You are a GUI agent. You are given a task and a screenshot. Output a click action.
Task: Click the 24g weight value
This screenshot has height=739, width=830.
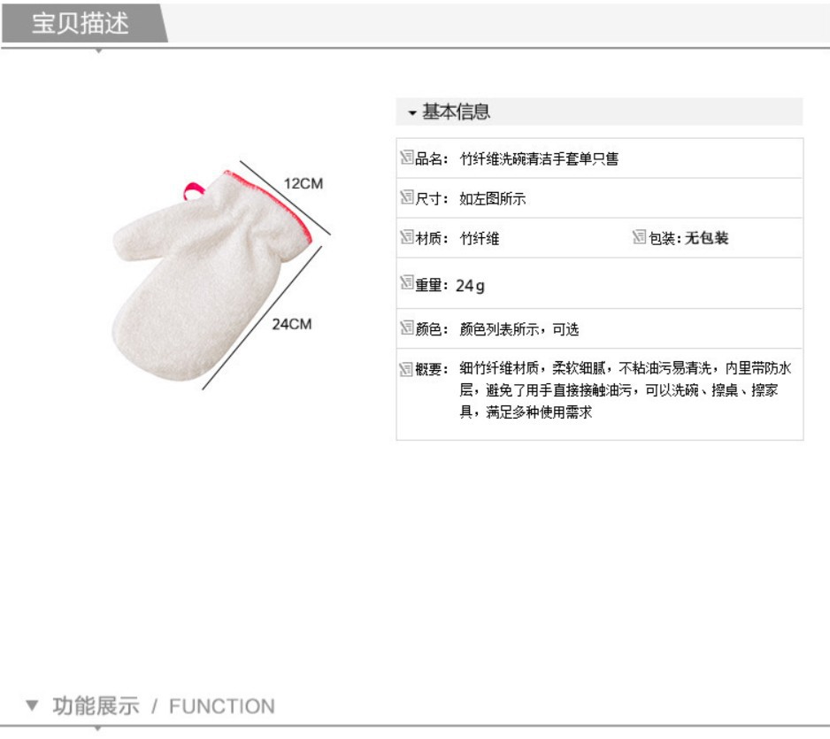[470, 286]
